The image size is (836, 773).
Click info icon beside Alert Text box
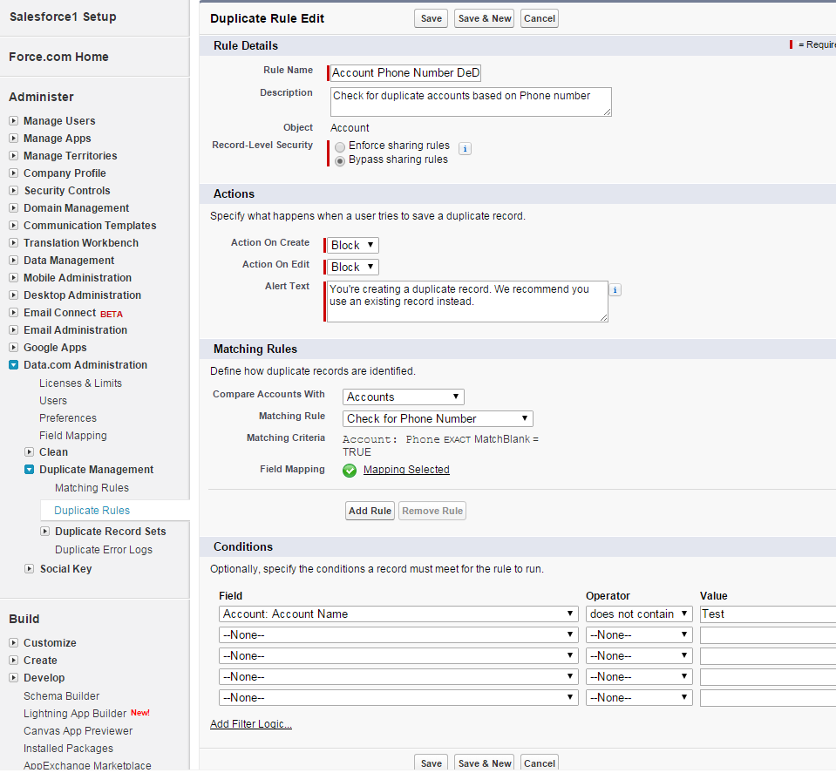pos(615,290)
